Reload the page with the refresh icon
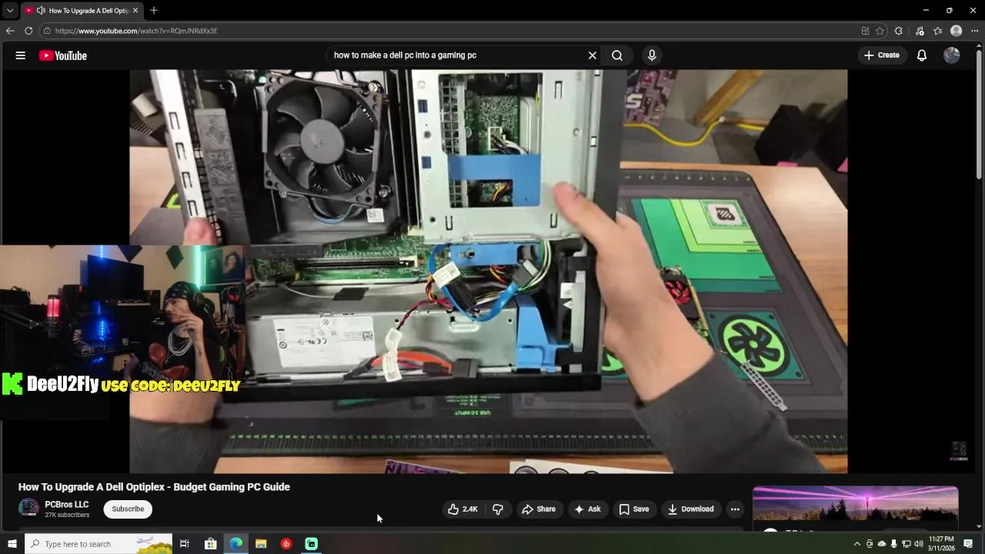Image resolution: width=985 pixels, height=554 pixels. tap(28, 31)
